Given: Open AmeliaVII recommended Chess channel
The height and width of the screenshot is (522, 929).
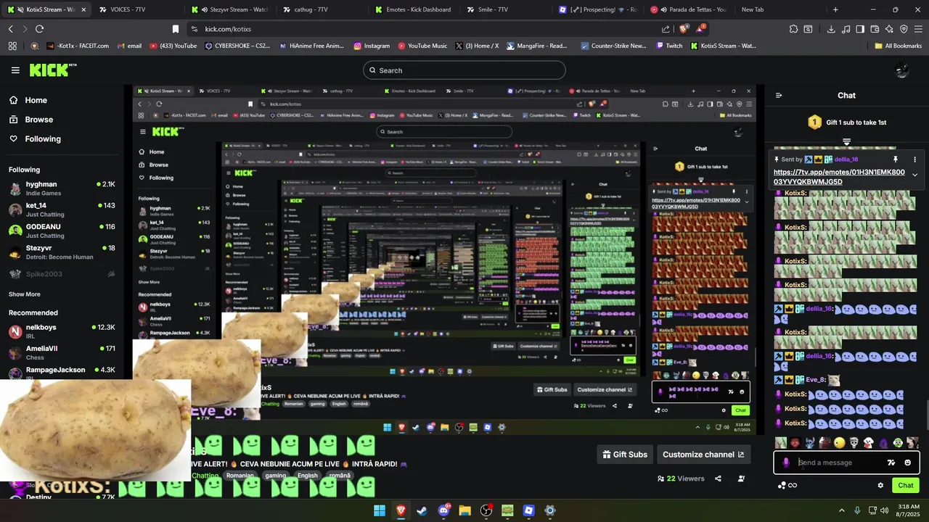Looking at the screenshot, I should point(62,352).
